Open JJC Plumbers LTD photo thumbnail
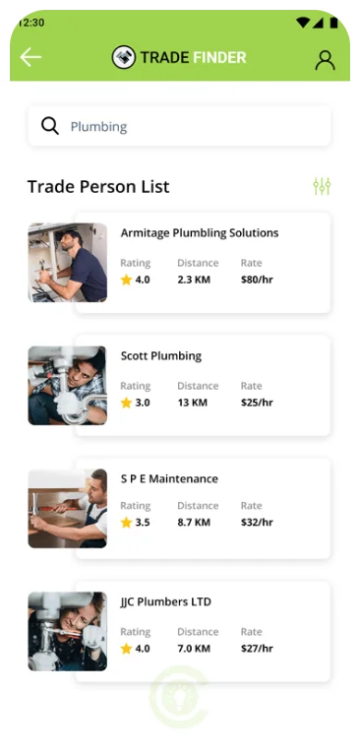The height and width of the screenshot is (754, 360). 67,631
